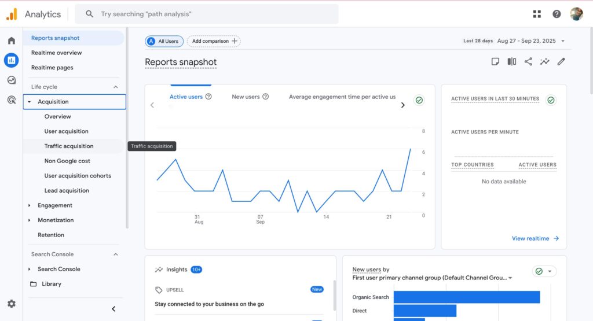Click green data quality check on chart card

coord(419,100)
